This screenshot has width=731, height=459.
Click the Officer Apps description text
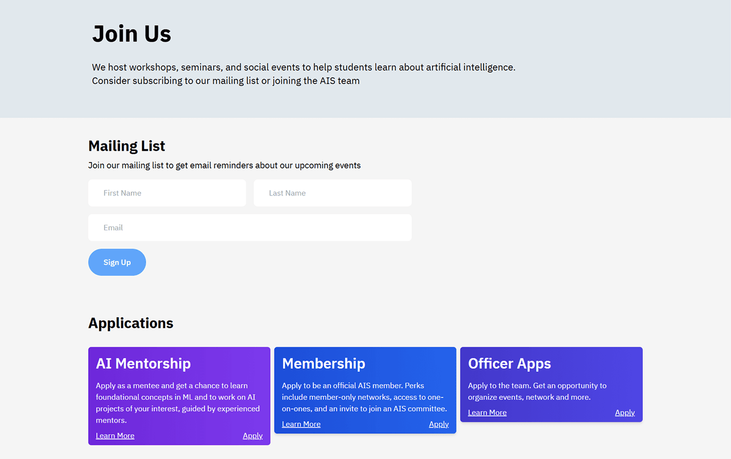[x=537, y=391]
